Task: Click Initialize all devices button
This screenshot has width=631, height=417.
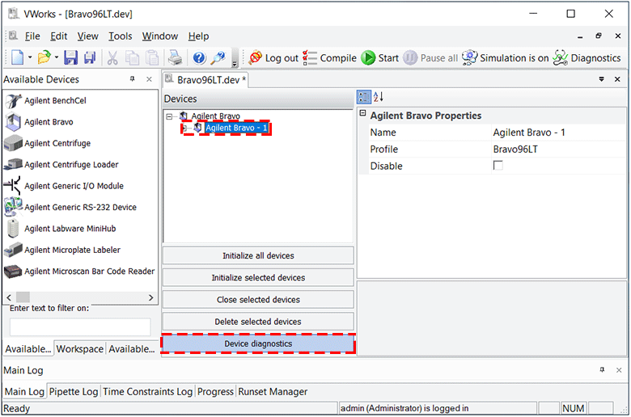Action: click(258, 255)
